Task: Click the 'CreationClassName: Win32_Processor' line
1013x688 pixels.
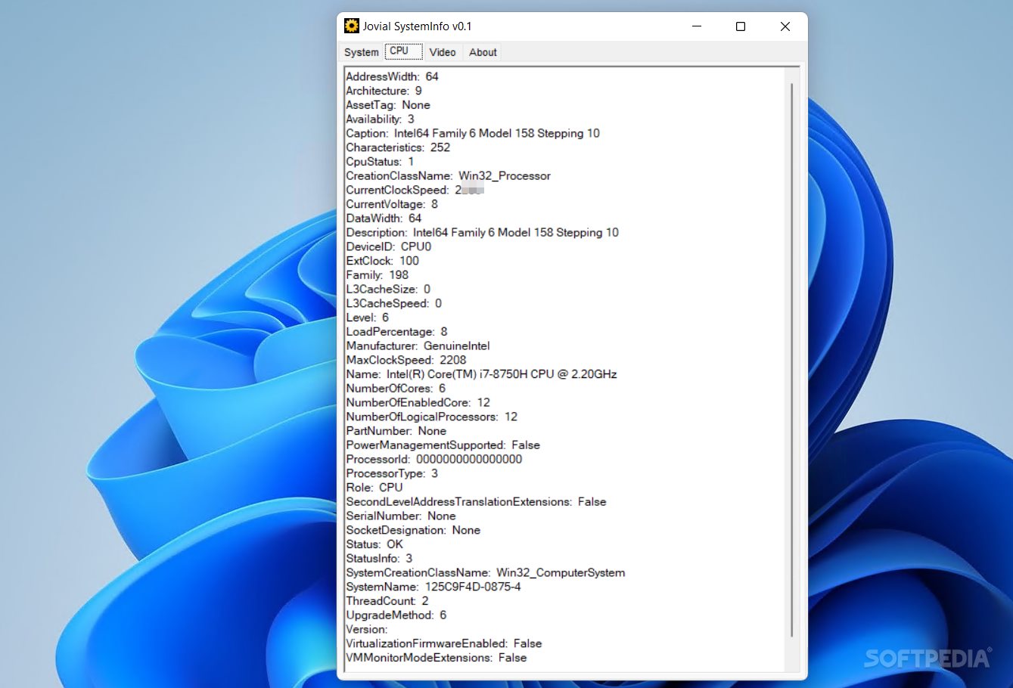Action: (x=448, y=176)
